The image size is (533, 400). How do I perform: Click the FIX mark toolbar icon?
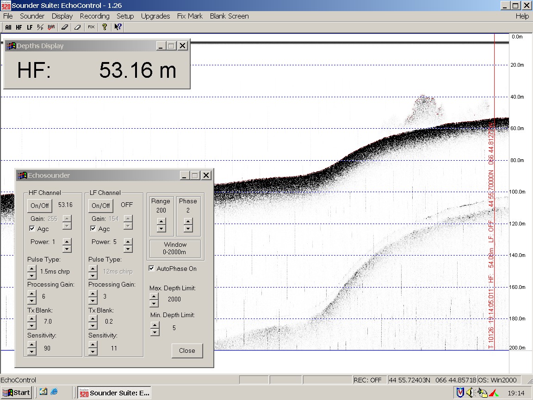coord(91,27)
